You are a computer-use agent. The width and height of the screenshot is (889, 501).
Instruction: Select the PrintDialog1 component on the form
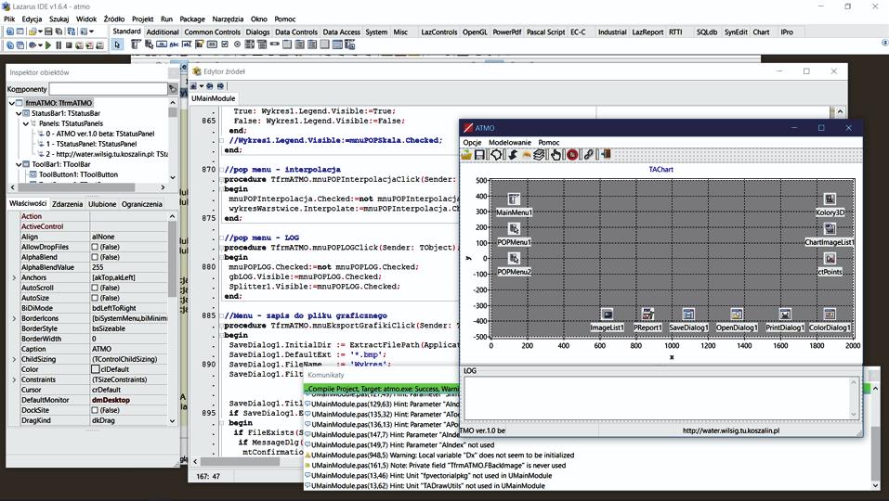[x=785, y=315]
